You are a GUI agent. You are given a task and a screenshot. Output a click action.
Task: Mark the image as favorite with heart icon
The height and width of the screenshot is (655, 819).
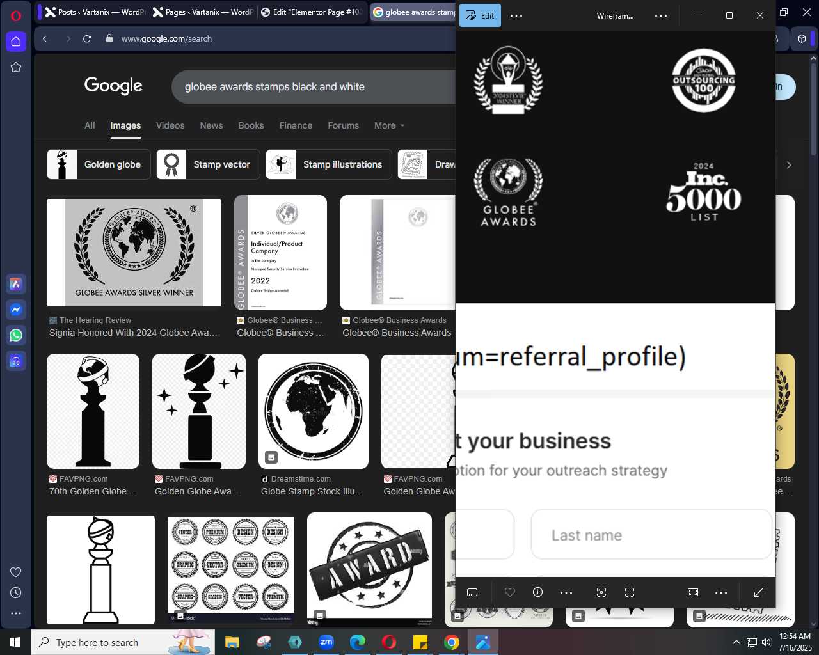click(x=510, y=592)
